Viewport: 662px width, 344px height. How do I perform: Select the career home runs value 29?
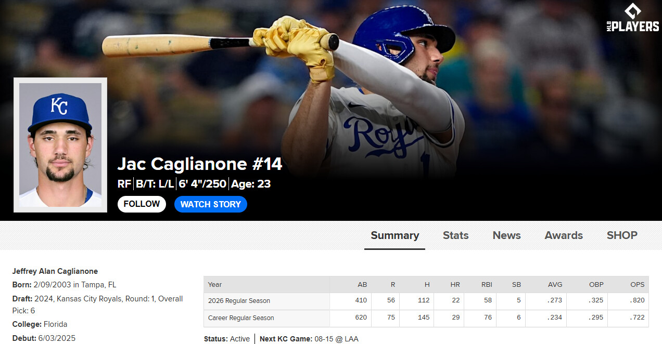[x=455, y=317]
